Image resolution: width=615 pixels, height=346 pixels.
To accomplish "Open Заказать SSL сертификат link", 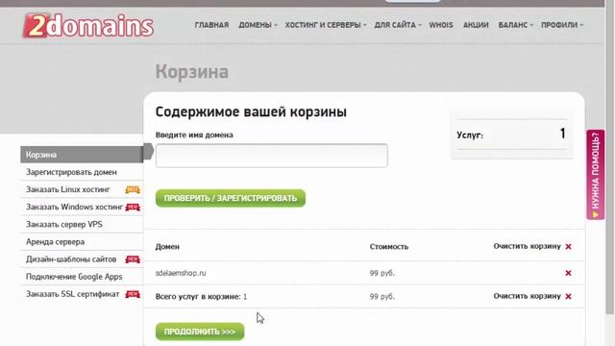I will click(73, 294).
